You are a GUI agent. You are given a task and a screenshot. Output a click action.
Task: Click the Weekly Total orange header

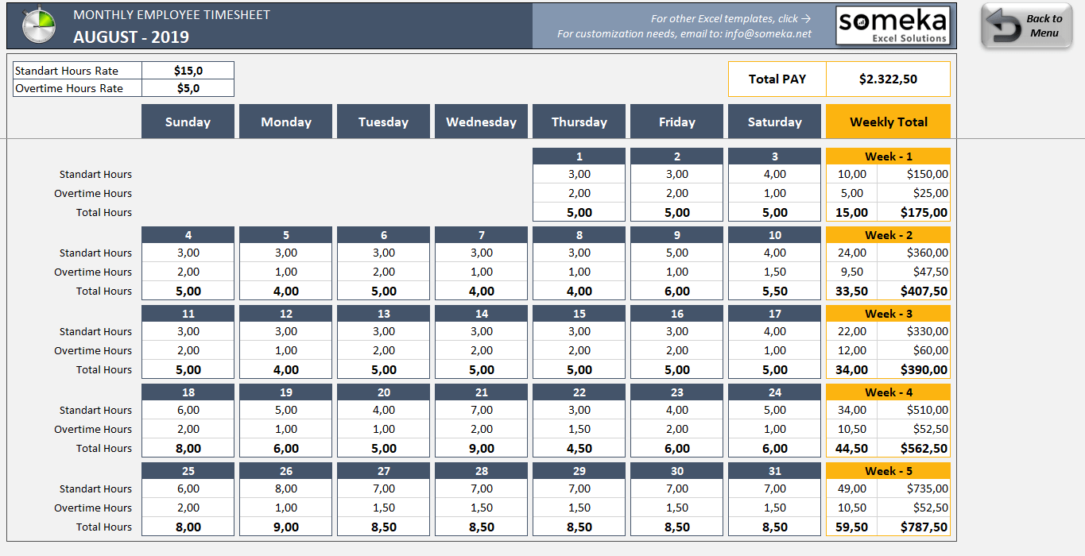[888, 122]
